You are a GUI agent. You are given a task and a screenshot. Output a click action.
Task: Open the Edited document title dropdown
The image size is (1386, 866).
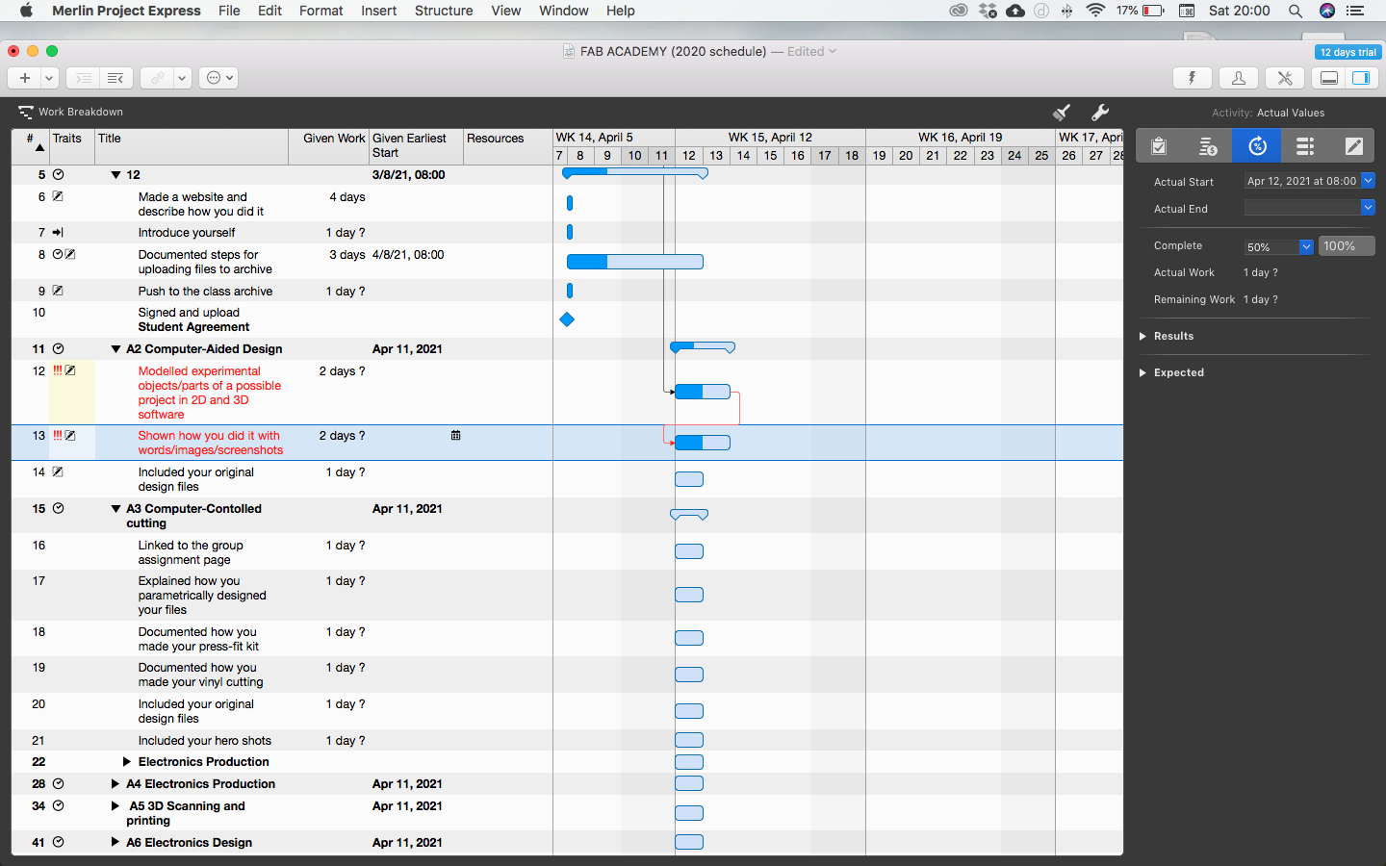(x=812, y=52)
